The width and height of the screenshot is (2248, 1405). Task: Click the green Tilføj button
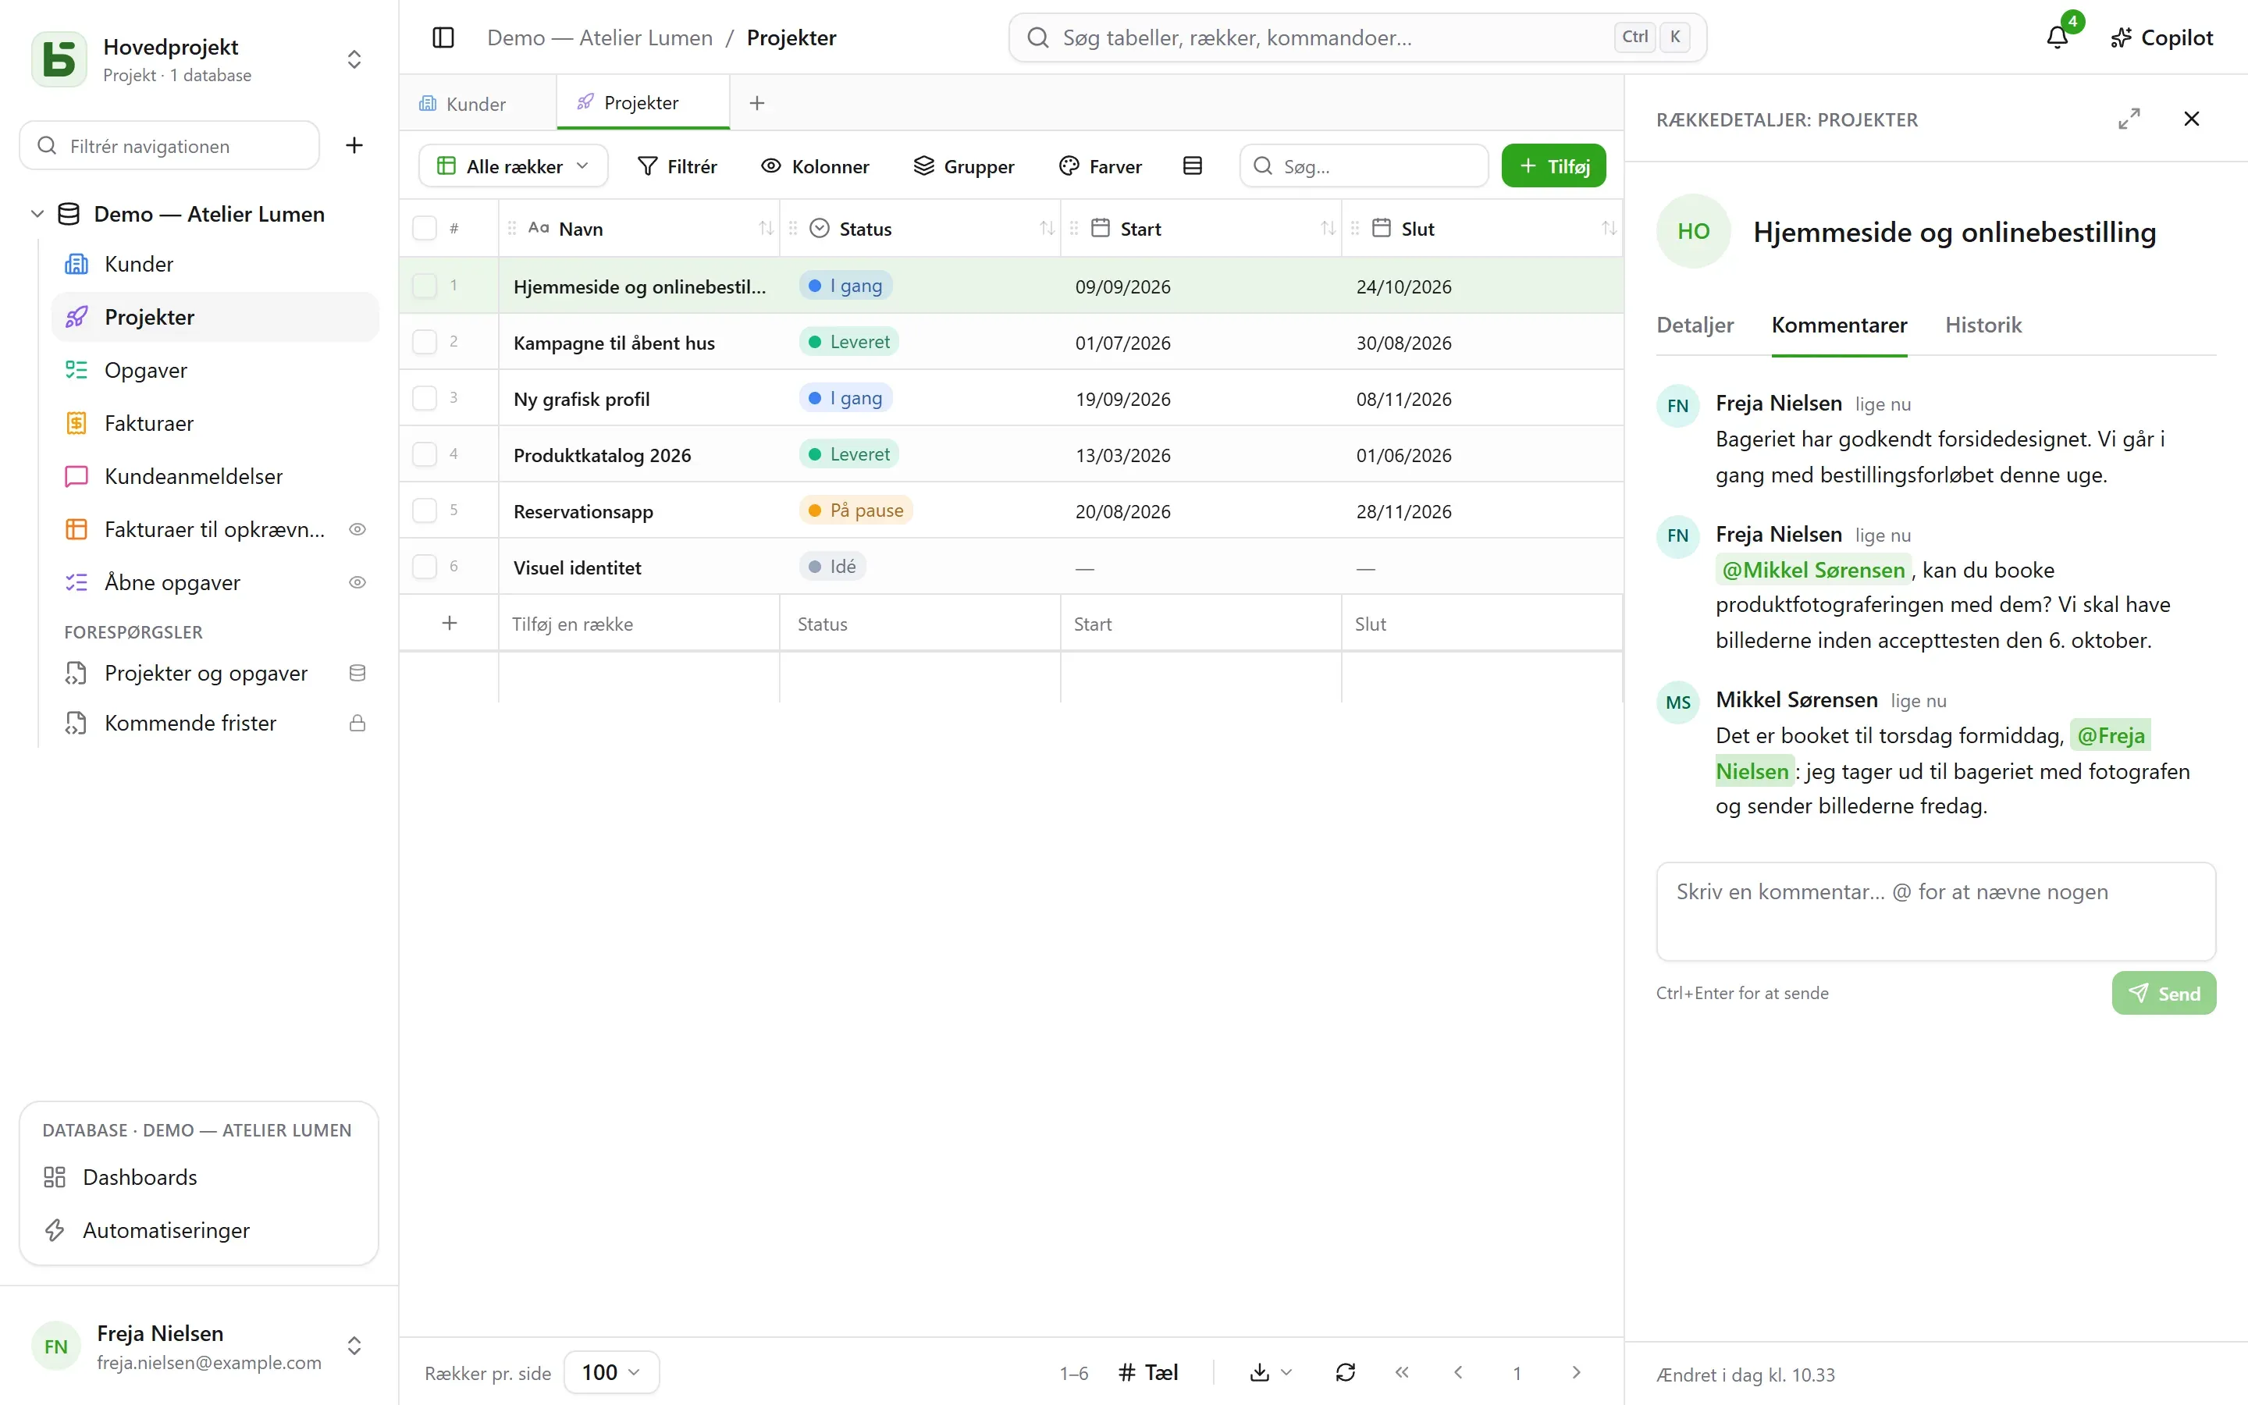point(1553,166)
